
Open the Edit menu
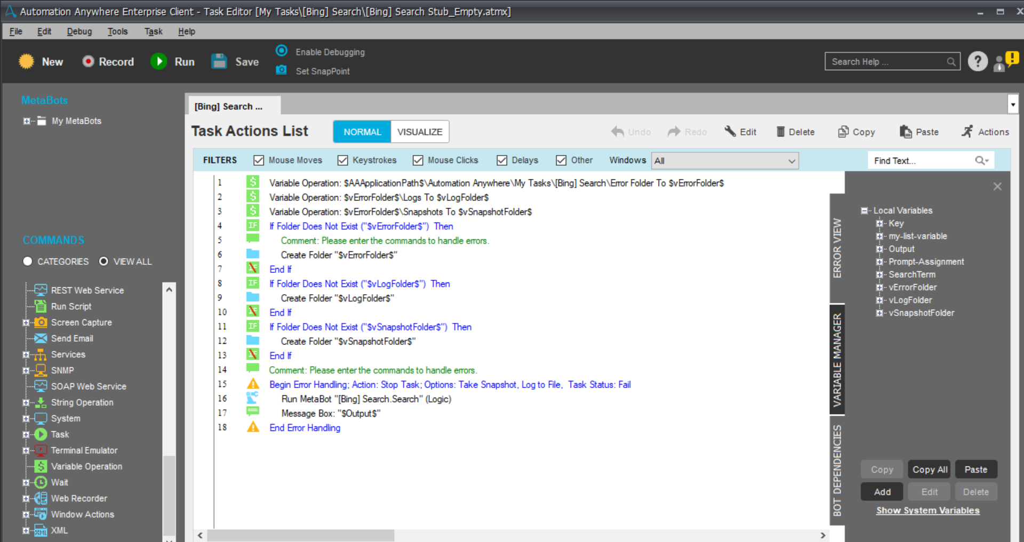[x=44, y=31]
